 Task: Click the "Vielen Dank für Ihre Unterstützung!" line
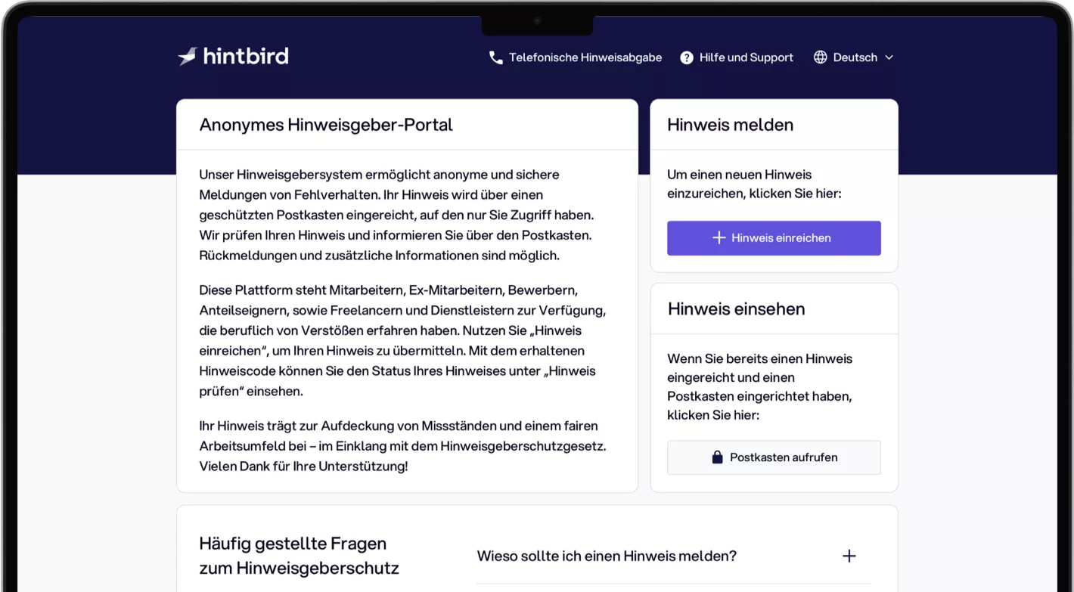click(x=303, y=466)
